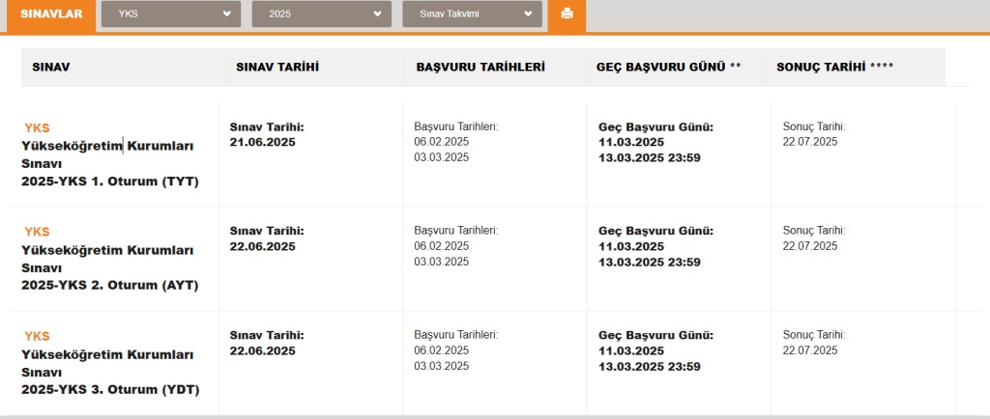
Task: Click the 2025-YKS 2. Oturum (AYT) title
Action: (x=110, y=286)
